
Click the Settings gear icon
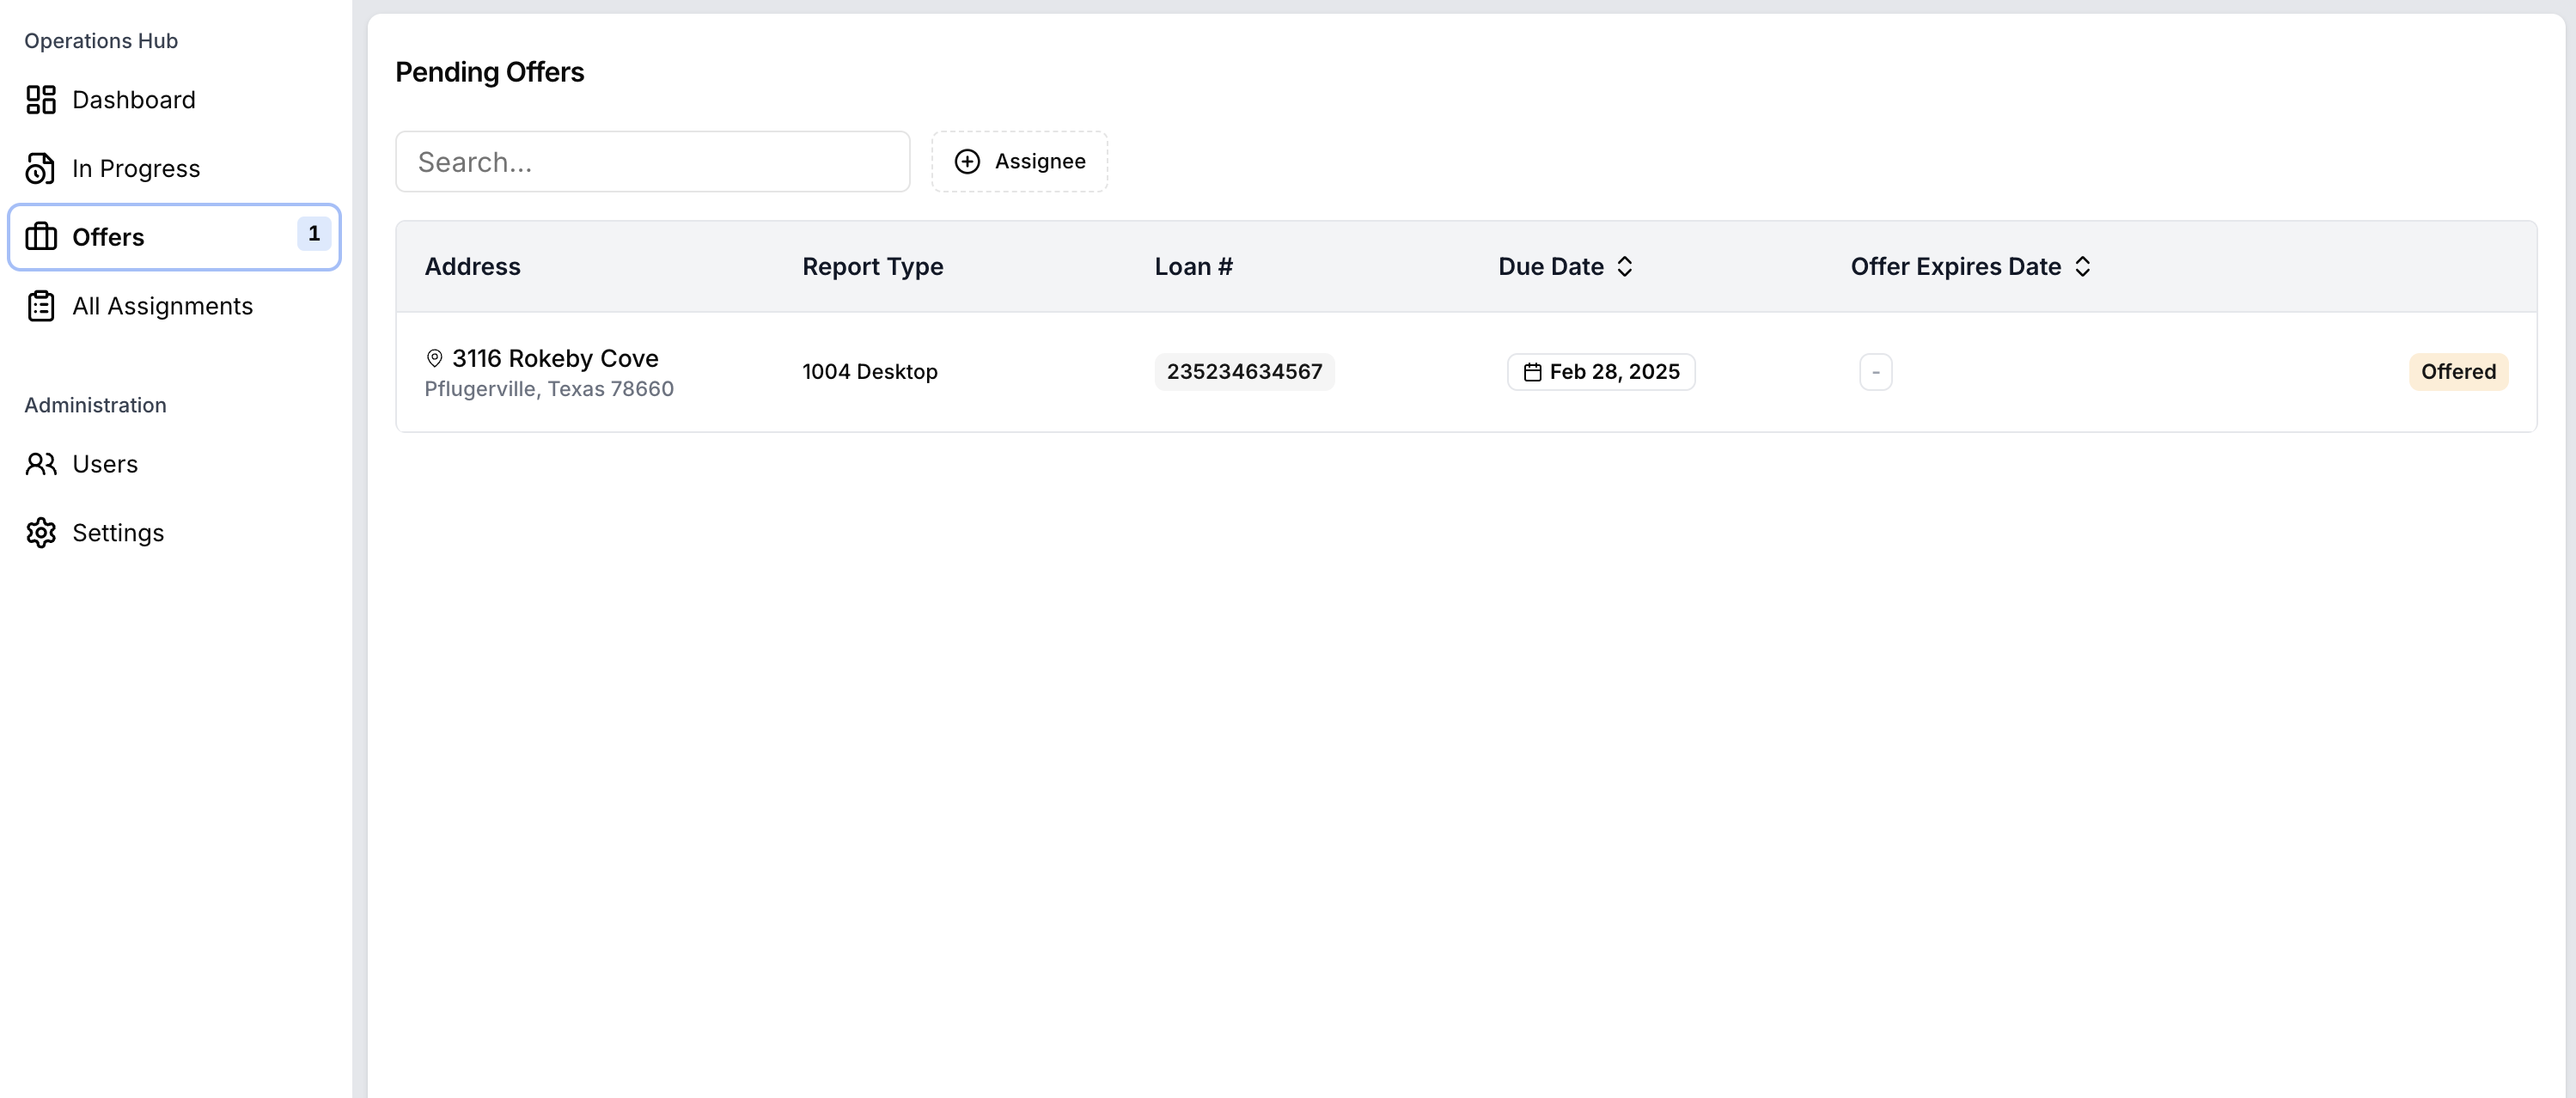click(41, 533)
